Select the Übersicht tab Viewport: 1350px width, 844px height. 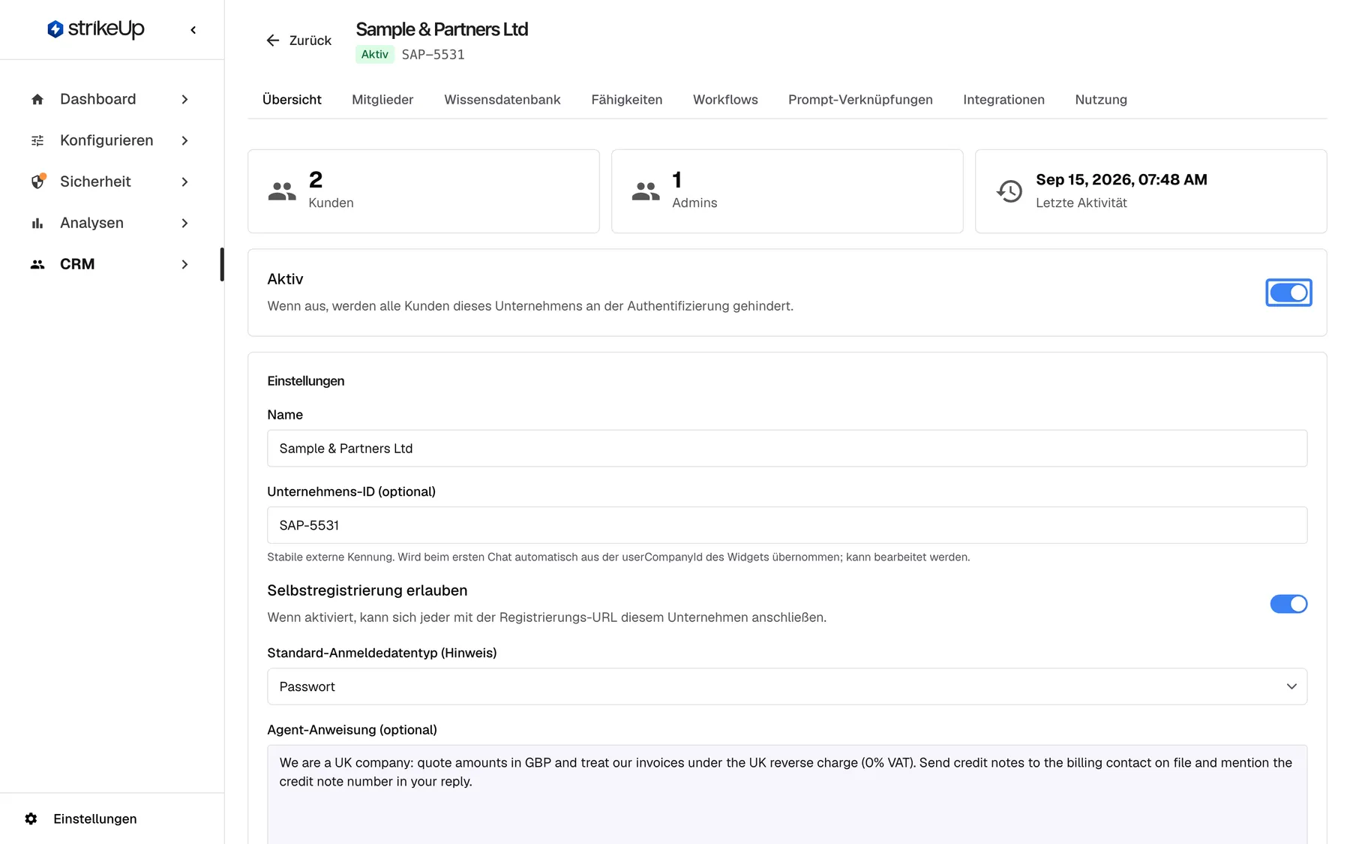292,100
